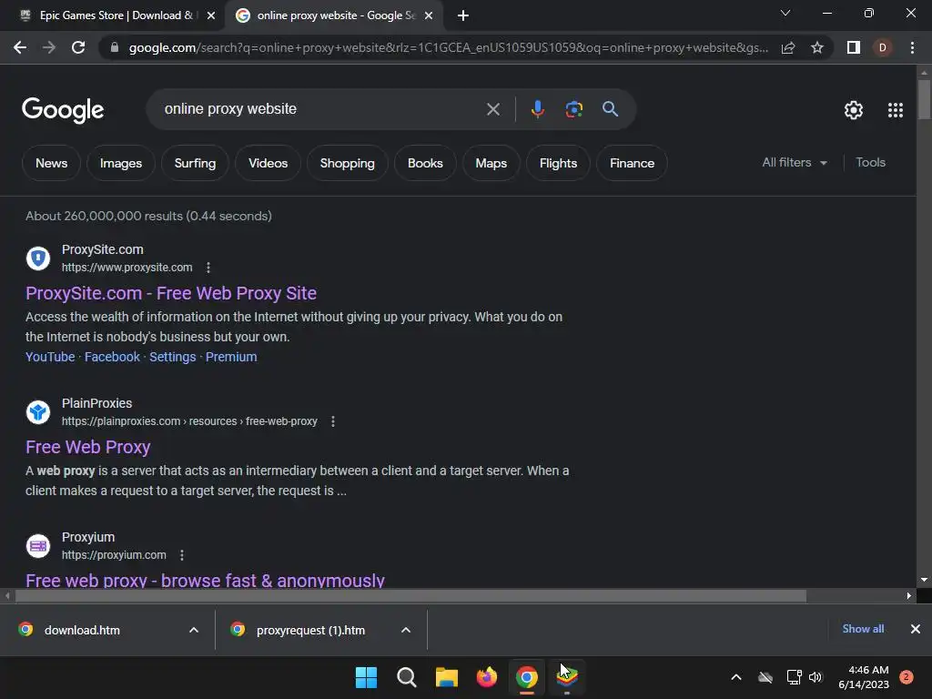
Task: Open Settings sitelink under ProxySite
Action: coord(172,357)
